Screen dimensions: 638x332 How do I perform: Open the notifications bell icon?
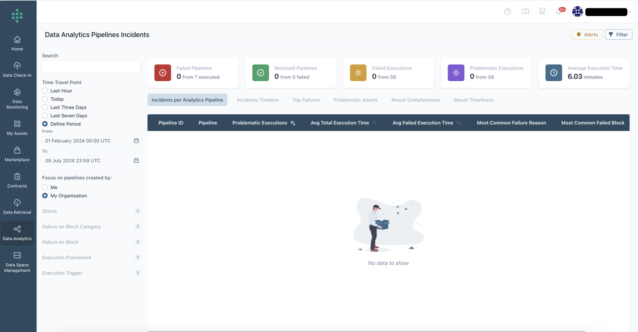559,12
